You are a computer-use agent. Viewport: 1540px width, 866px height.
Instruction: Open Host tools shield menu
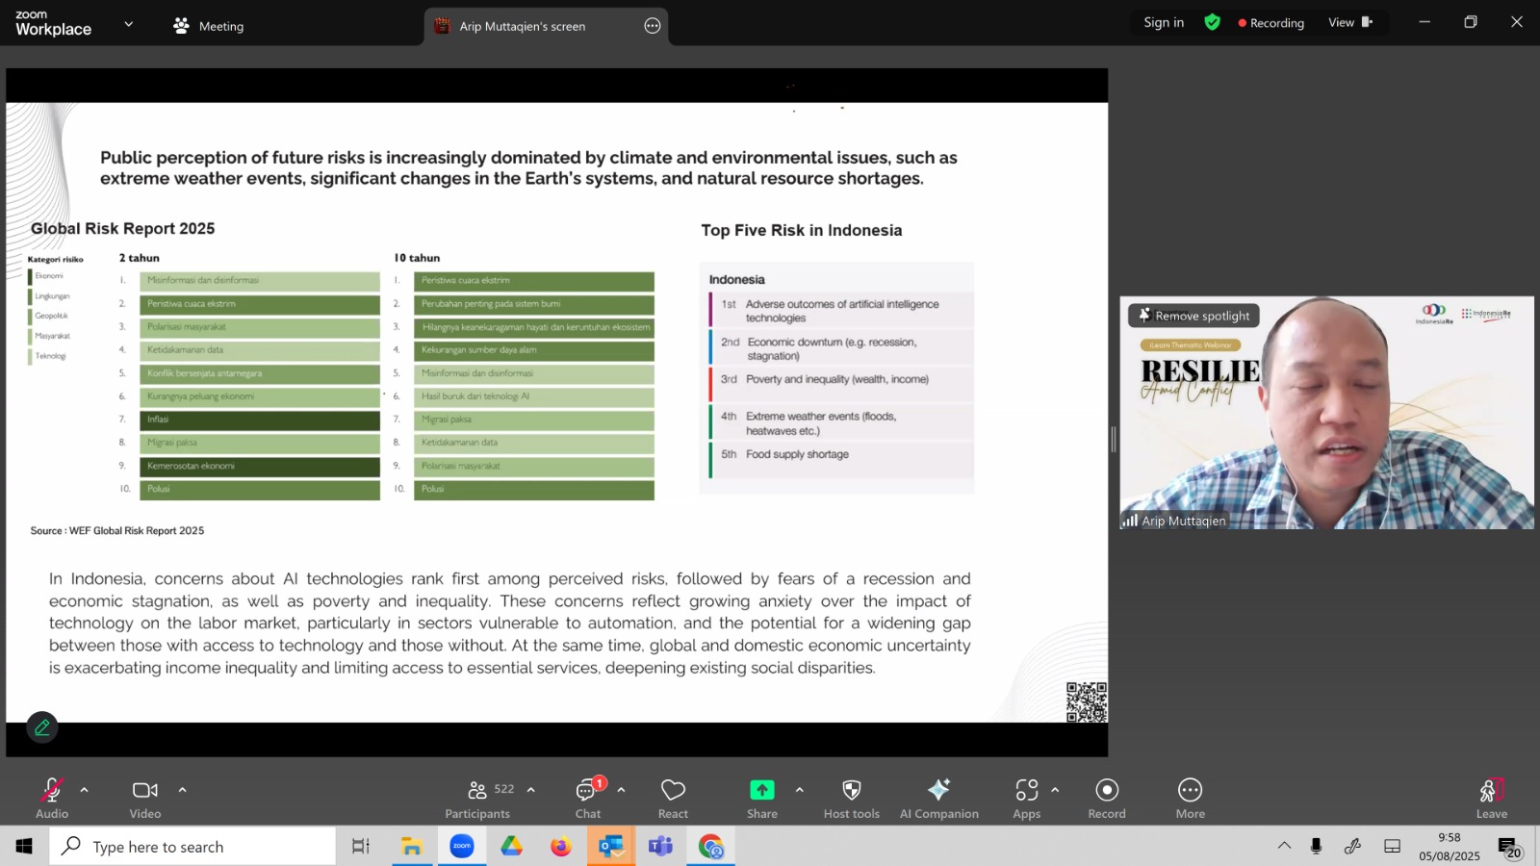point(851,799)
